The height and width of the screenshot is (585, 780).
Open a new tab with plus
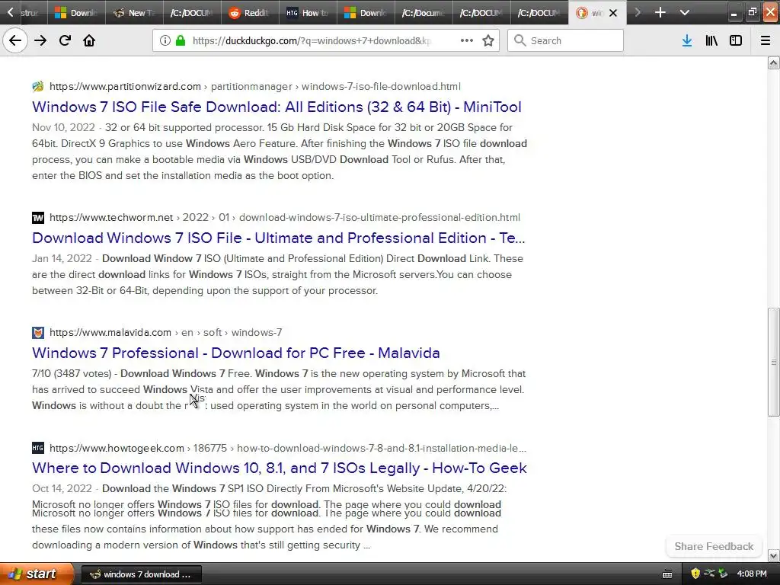tap(660, 12)
